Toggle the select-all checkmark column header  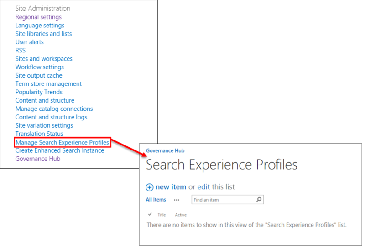point(150,214)
